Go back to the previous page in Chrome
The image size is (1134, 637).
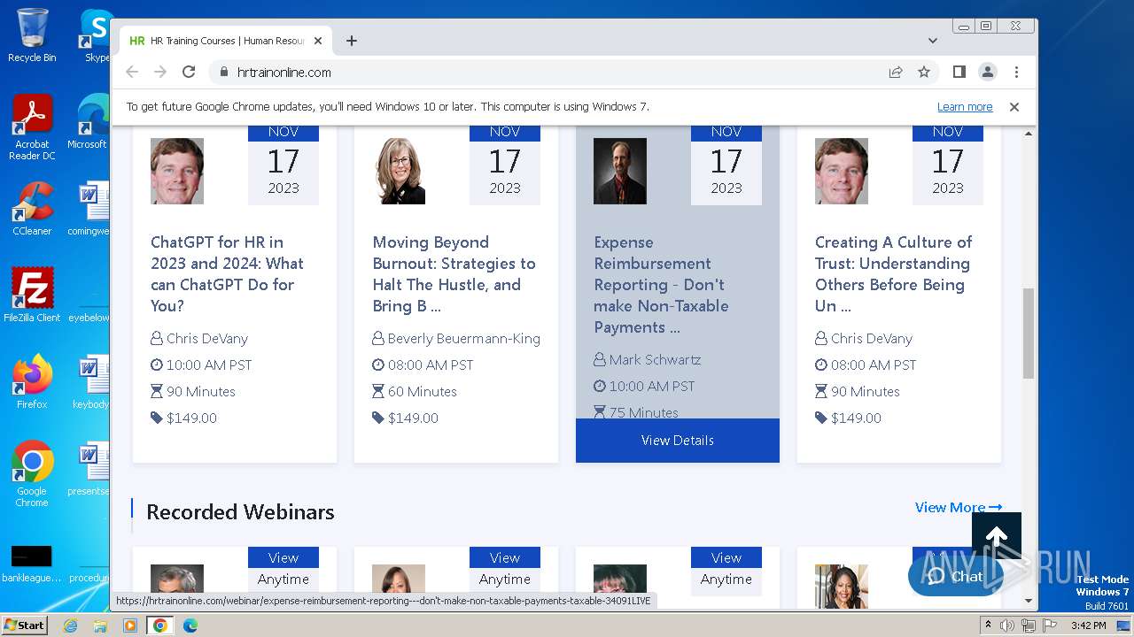[132, 72]
